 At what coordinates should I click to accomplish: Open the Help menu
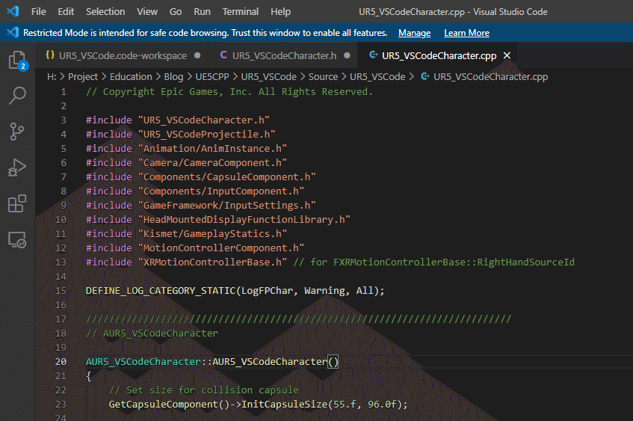pyautogui.click(x=280, y=12)
